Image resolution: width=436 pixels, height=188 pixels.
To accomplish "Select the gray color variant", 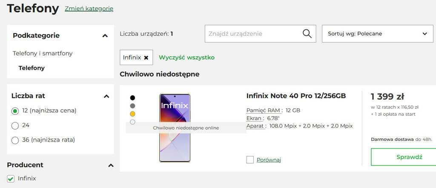I will (132, 106).
